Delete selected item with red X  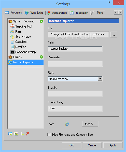pos(28,134)
